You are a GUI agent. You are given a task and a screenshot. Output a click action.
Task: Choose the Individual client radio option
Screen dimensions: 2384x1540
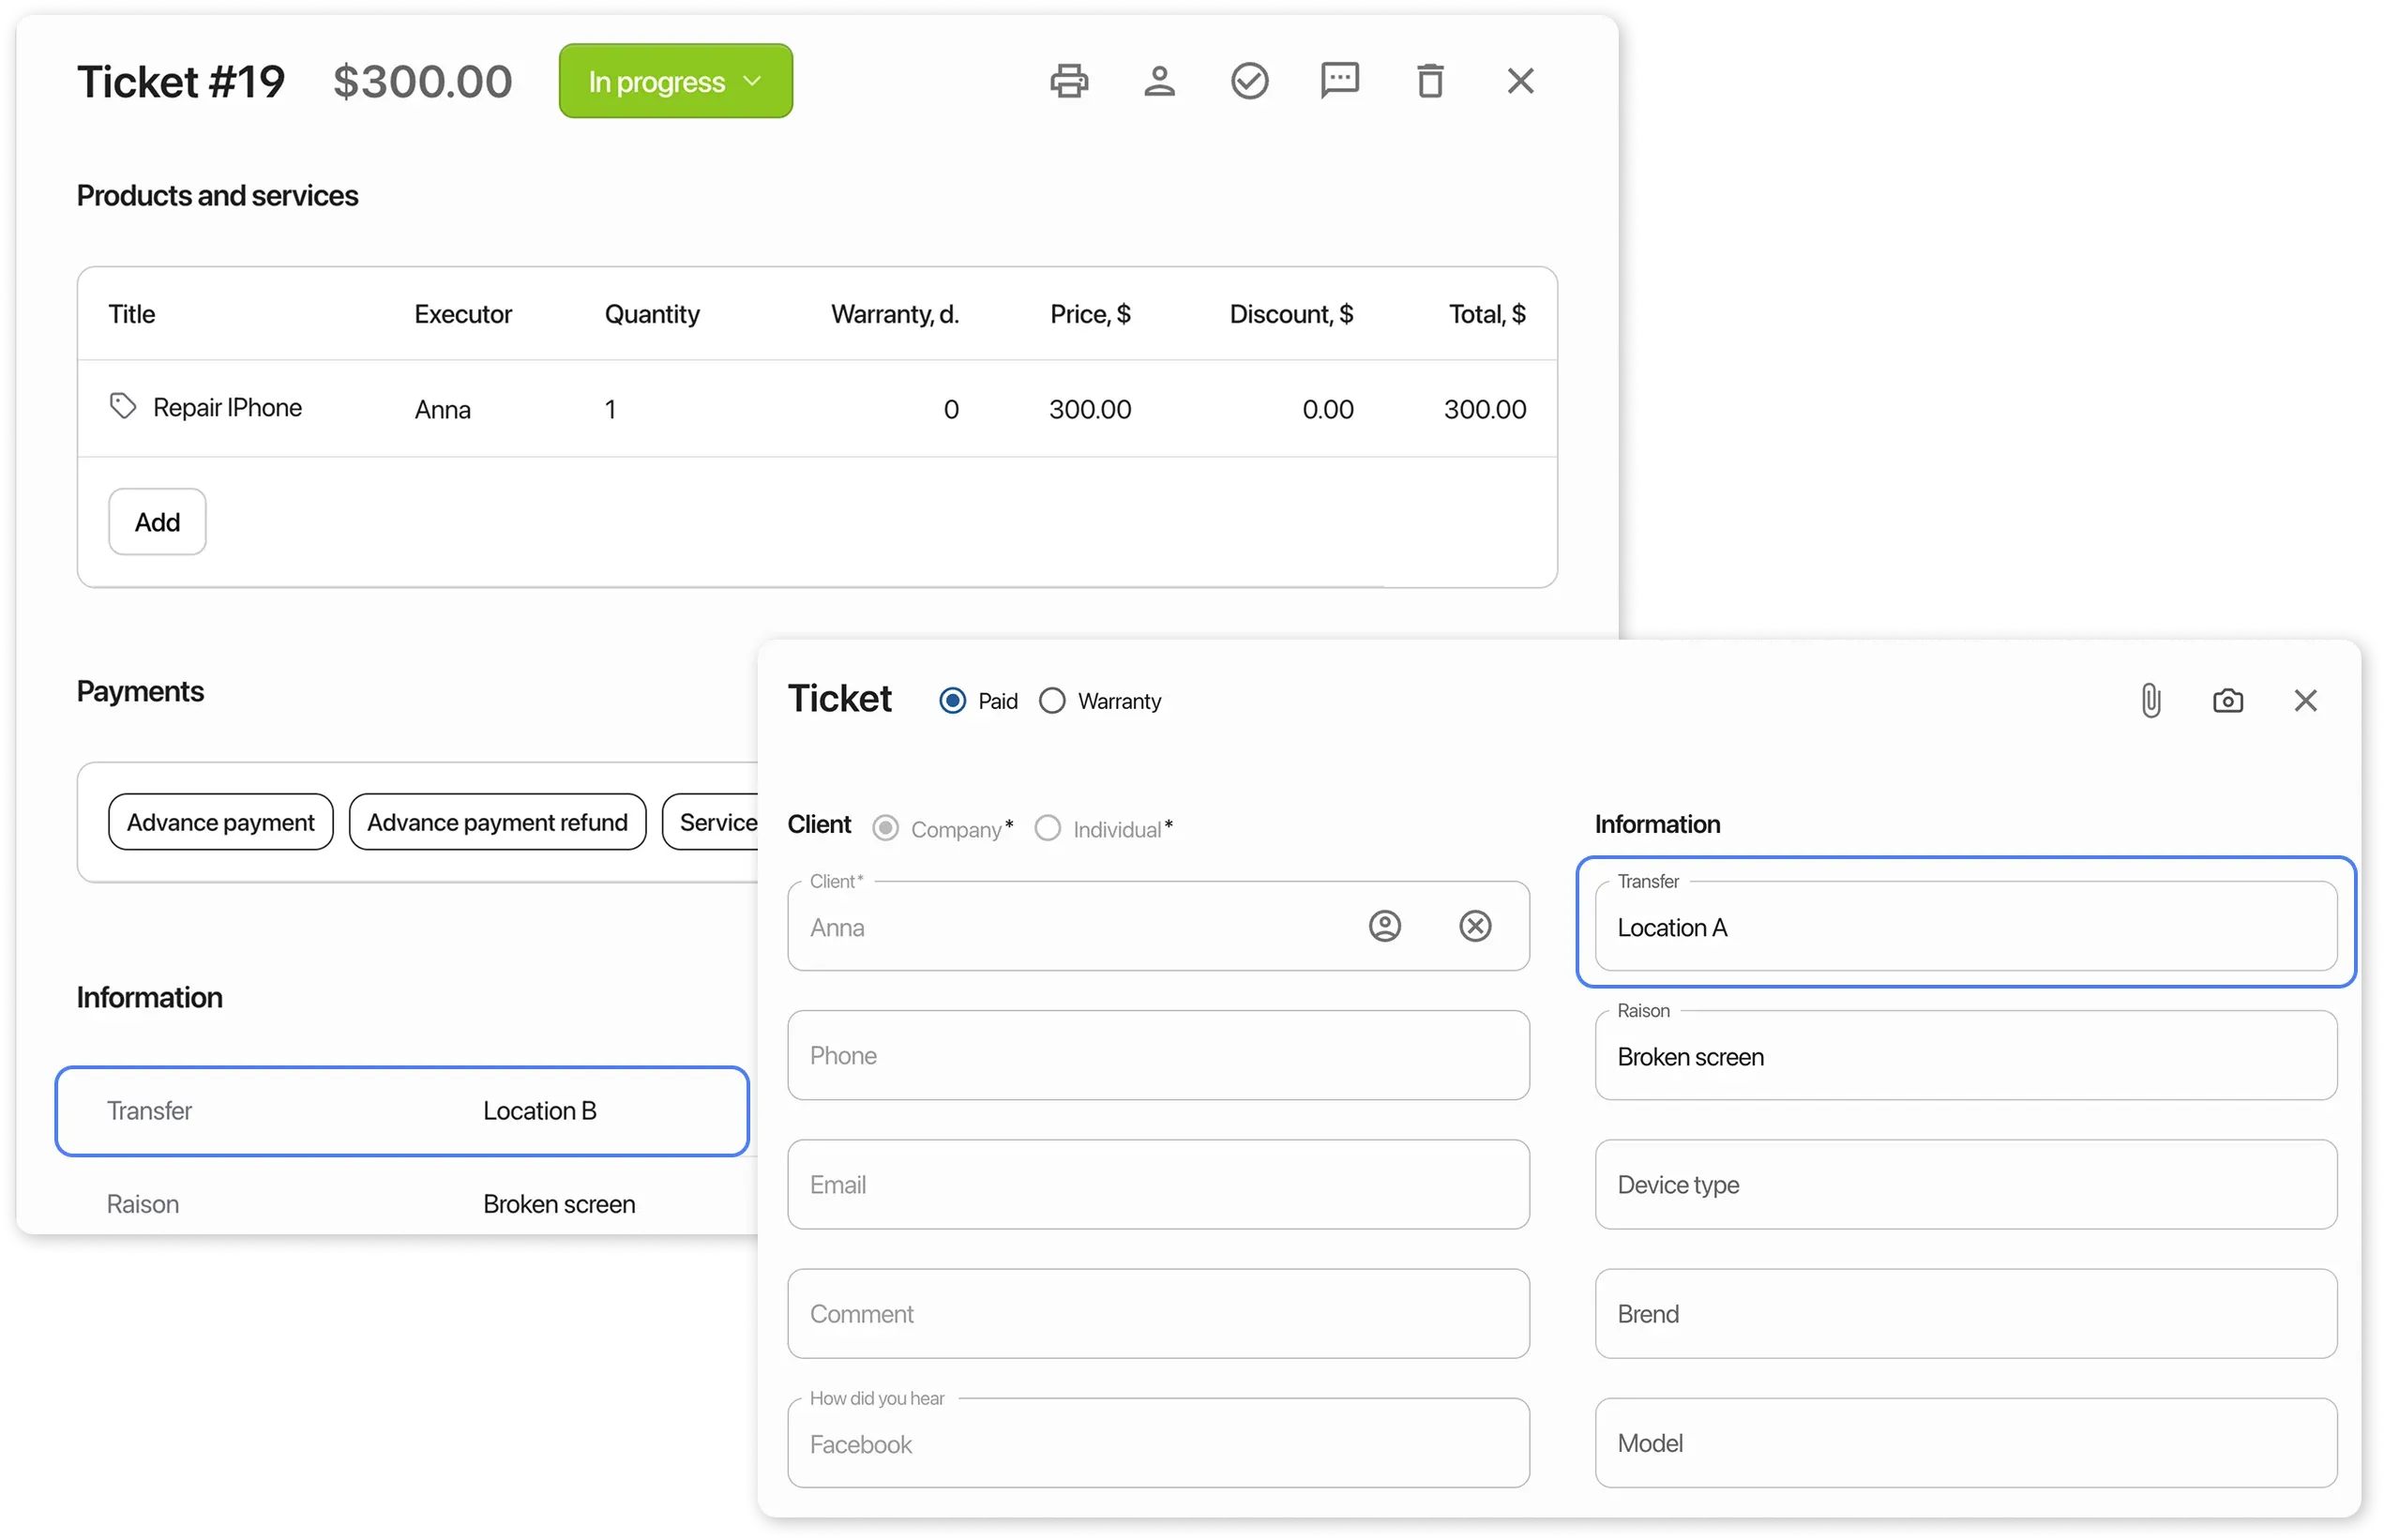(x=1047, y=829)
